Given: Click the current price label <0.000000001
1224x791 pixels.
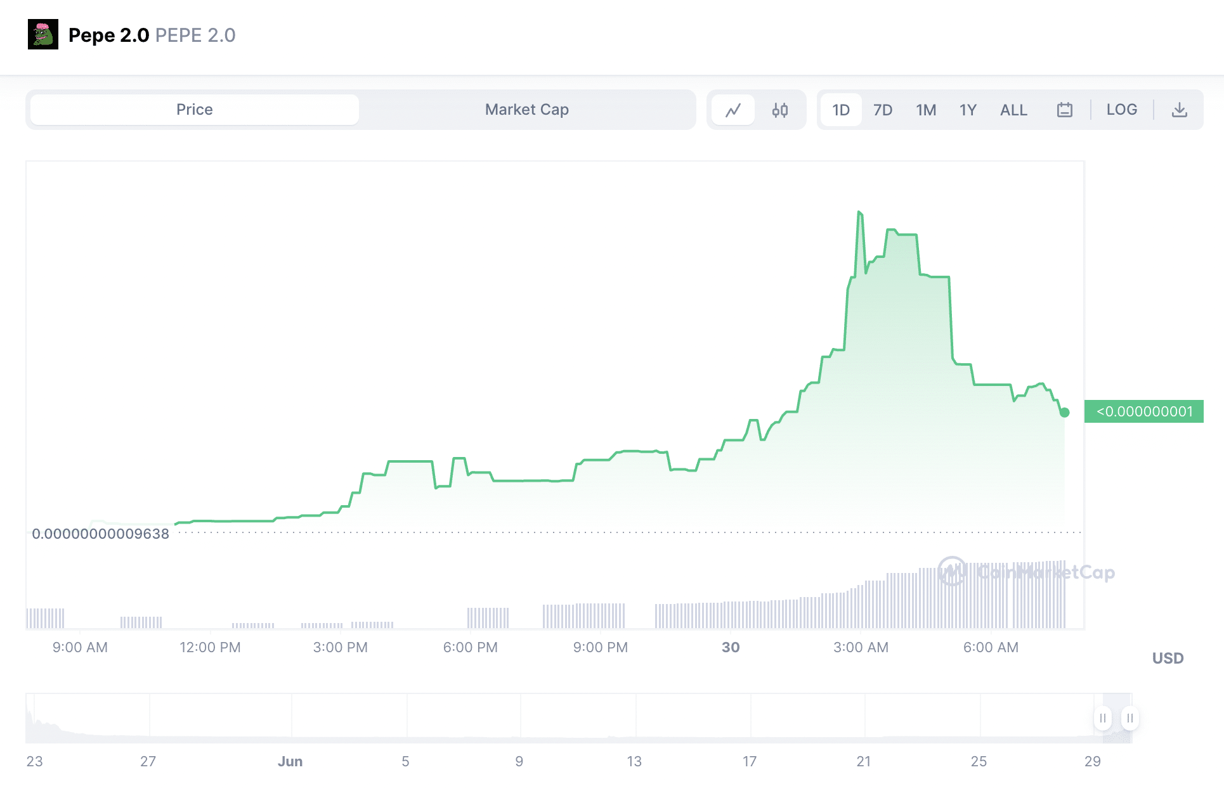Looking at the screenshot, I should (x=1144, y=411).
